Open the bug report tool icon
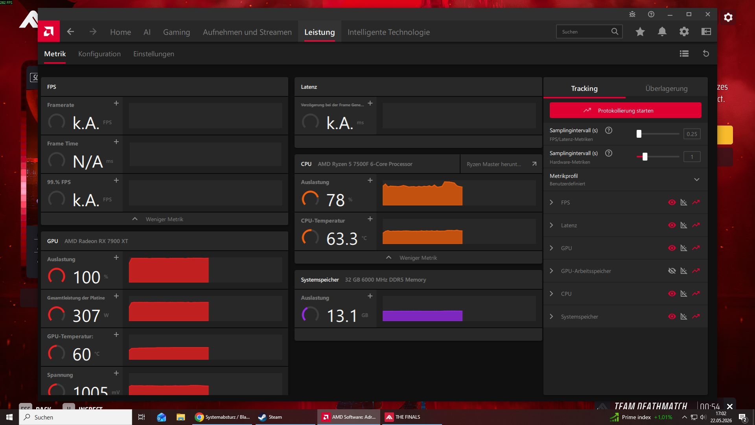This screenshot has width=755, height=425. [x=632, y=14]
